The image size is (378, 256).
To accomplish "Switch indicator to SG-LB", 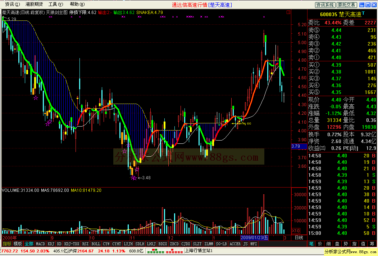I will pyautogui.click(x=221, y=244).
